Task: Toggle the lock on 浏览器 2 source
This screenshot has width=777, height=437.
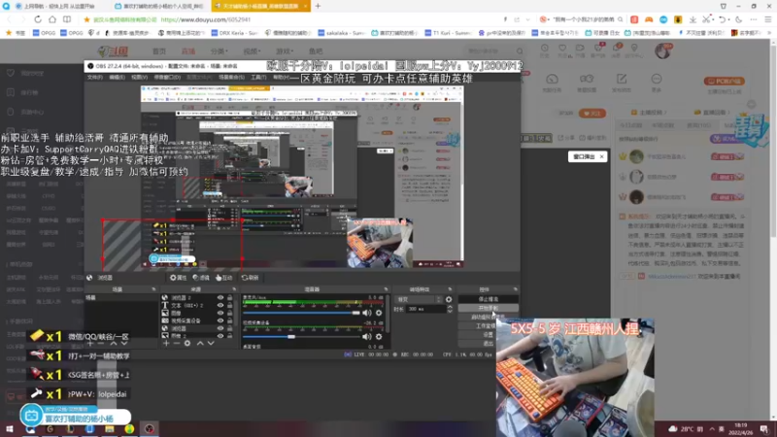Action: (229, 298)
